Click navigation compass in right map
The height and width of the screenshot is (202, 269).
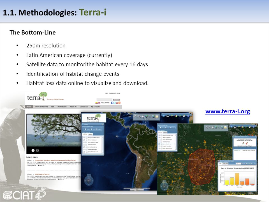(164, 185)
